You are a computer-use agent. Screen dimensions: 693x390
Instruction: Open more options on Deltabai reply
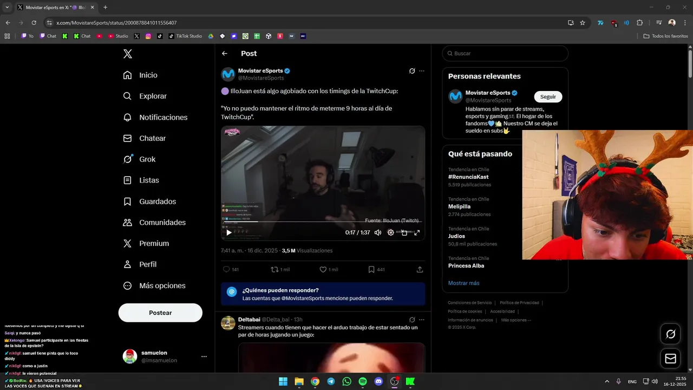coord(422,320)
